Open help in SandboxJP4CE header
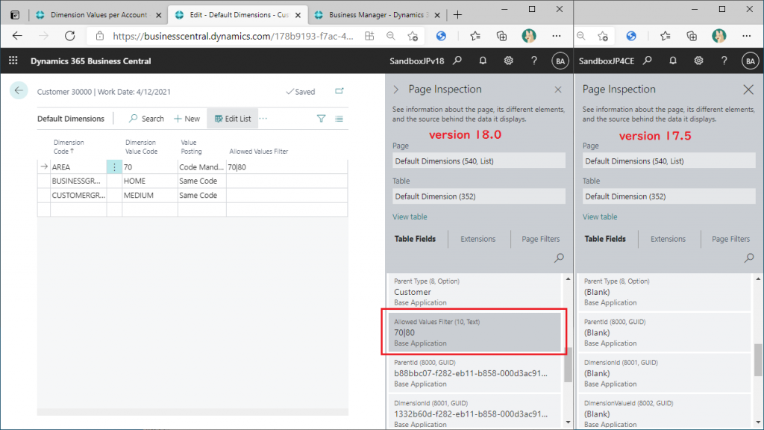 tap(724, 61)
